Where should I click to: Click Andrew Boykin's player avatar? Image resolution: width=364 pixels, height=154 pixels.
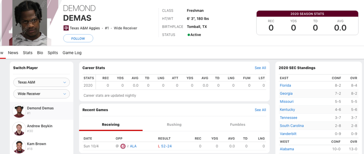(x=18, y=128)
